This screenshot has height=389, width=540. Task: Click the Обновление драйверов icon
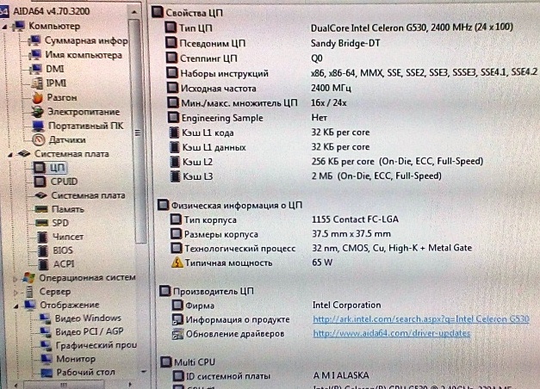[x=177, y=334]
